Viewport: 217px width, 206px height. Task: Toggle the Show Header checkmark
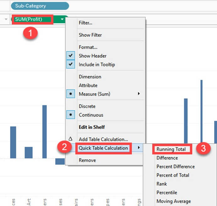click(71, 56)
